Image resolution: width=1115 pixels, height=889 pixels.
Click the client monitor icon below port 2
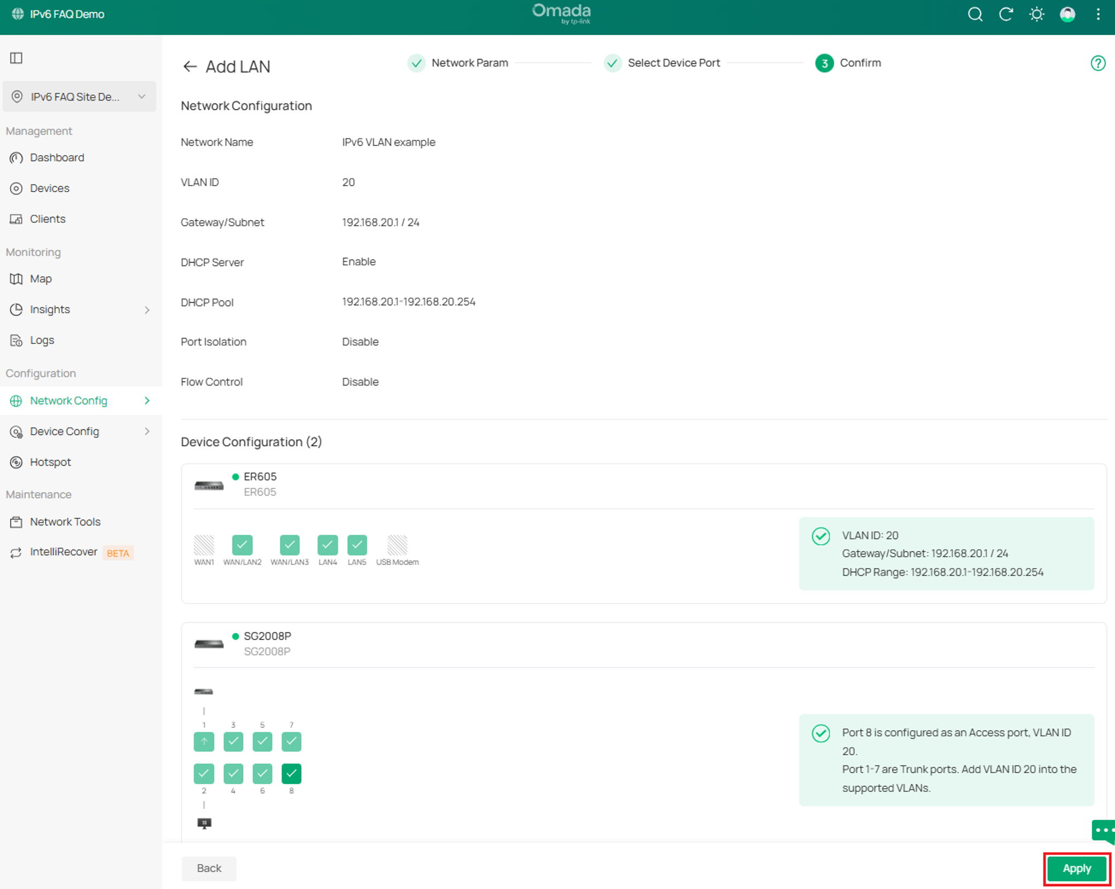point(204,823)
